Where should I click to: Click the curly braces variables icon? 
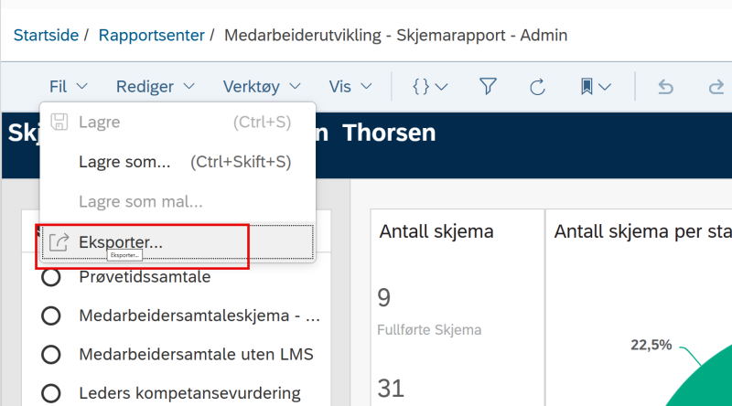click(421, 87)
